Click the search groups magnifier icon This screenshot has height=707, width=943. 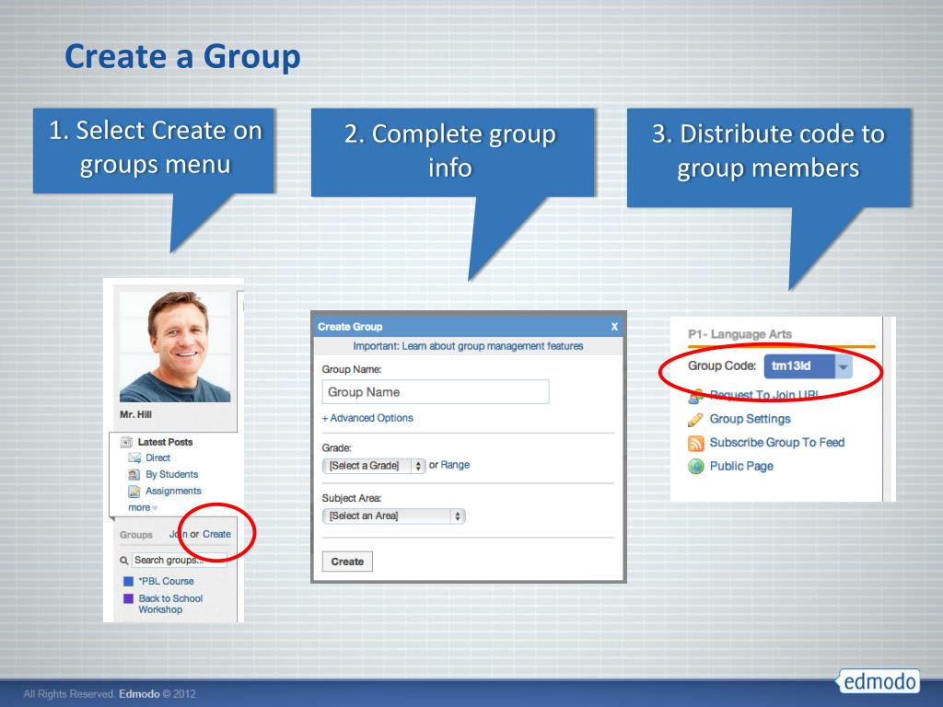coord(124,561)
